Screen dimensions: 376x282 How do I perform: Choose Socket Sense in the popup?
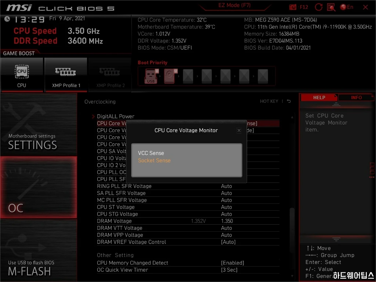(x=154, y=160)
